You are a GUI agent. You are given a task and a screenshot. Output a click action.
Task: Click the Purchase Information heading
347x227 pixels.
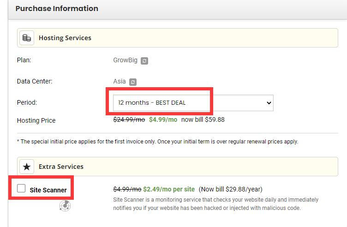[57, 8]
